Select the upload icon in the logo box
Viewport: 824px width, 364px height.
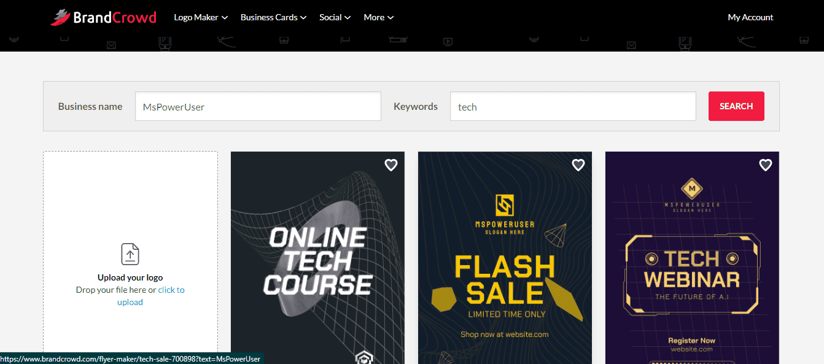pyautogui.click(x=130, y=254)
